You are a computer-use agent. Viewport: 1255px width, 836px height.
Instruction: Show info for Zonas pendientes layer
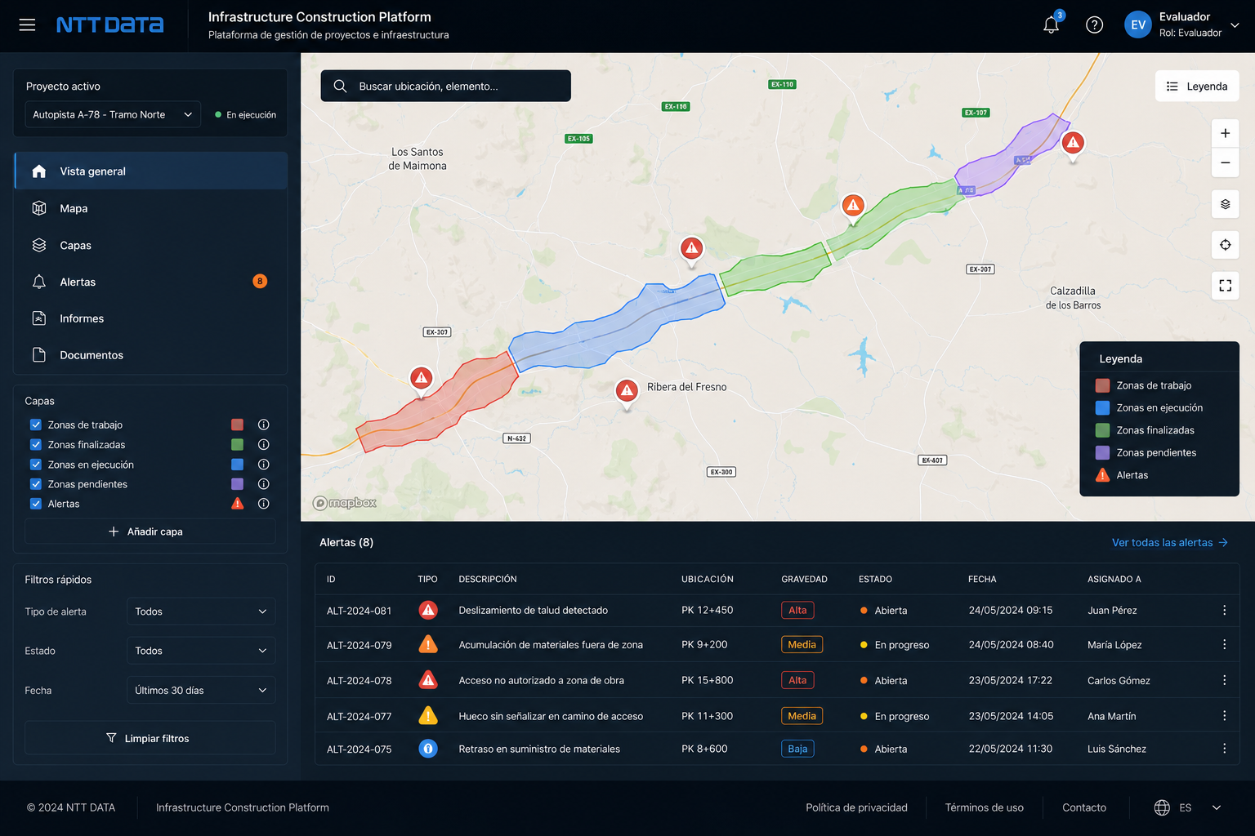pos(263,484)
